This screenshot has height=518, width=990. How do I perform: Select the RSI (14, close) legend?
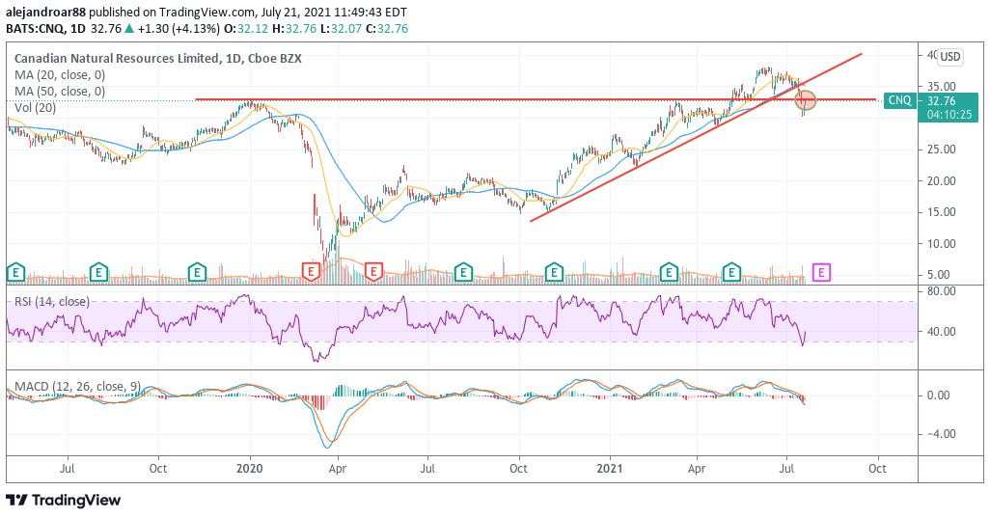tap(52, 302)
